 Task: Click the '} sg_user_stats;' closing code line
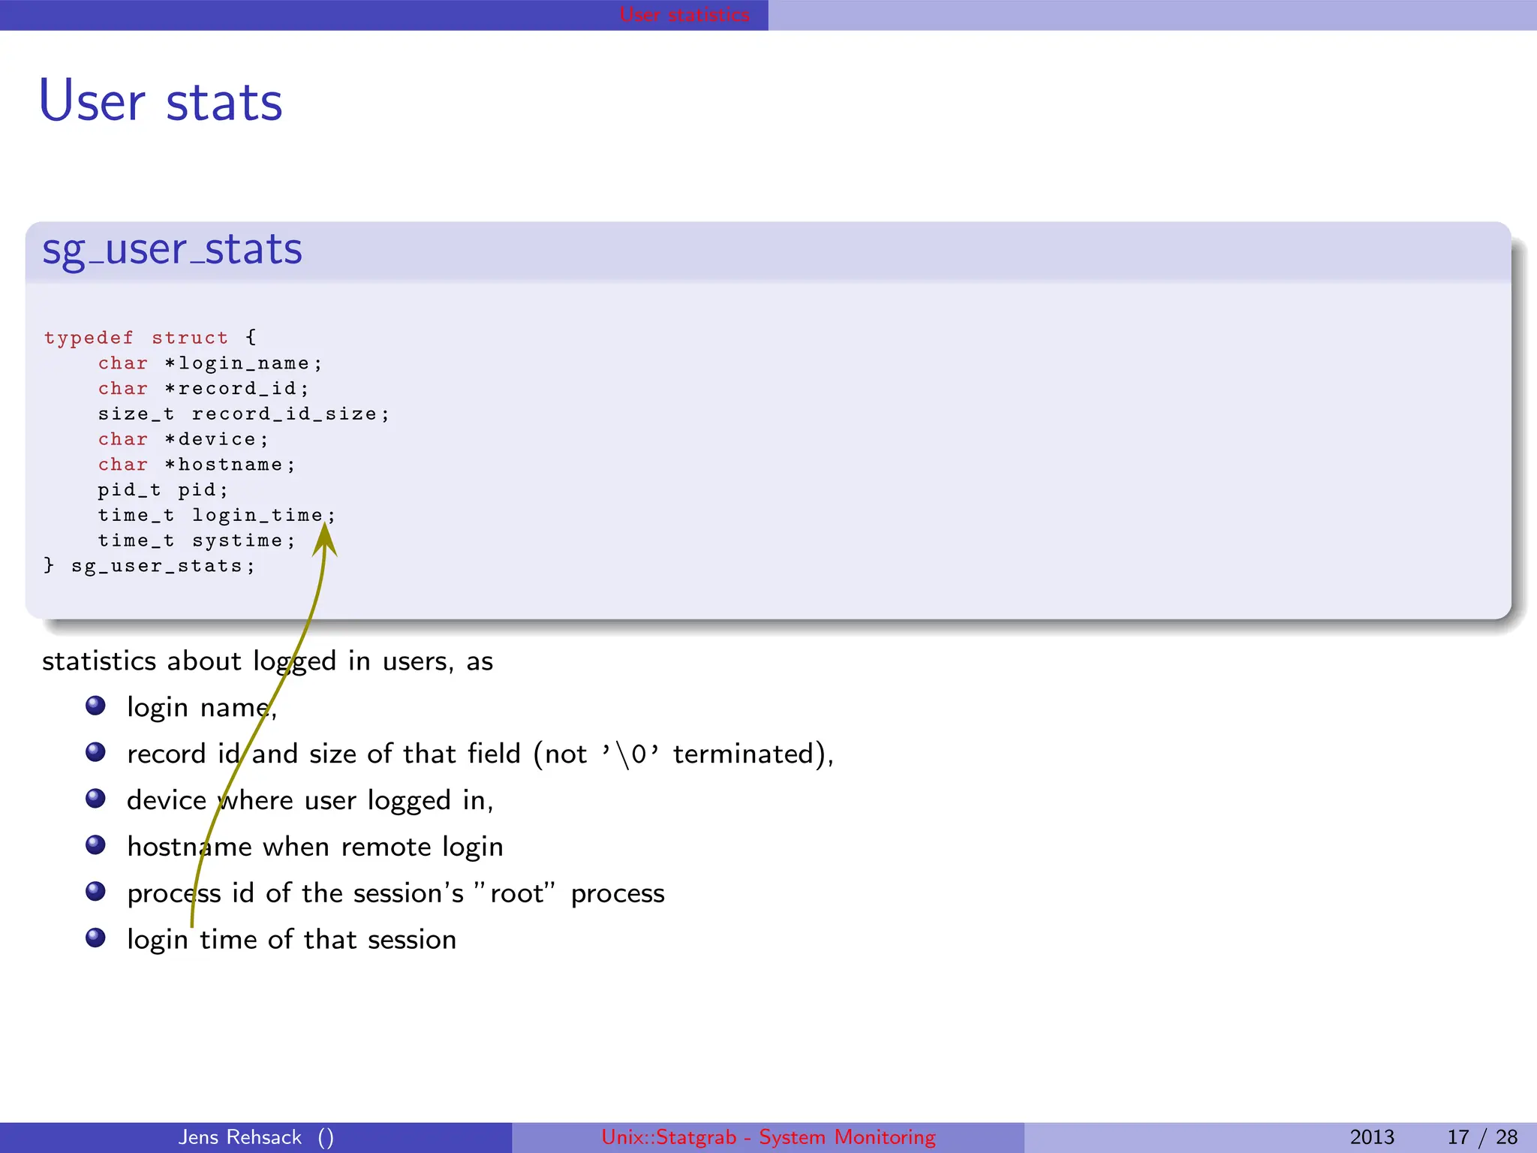pyautogui.click(x=150, y=566)
